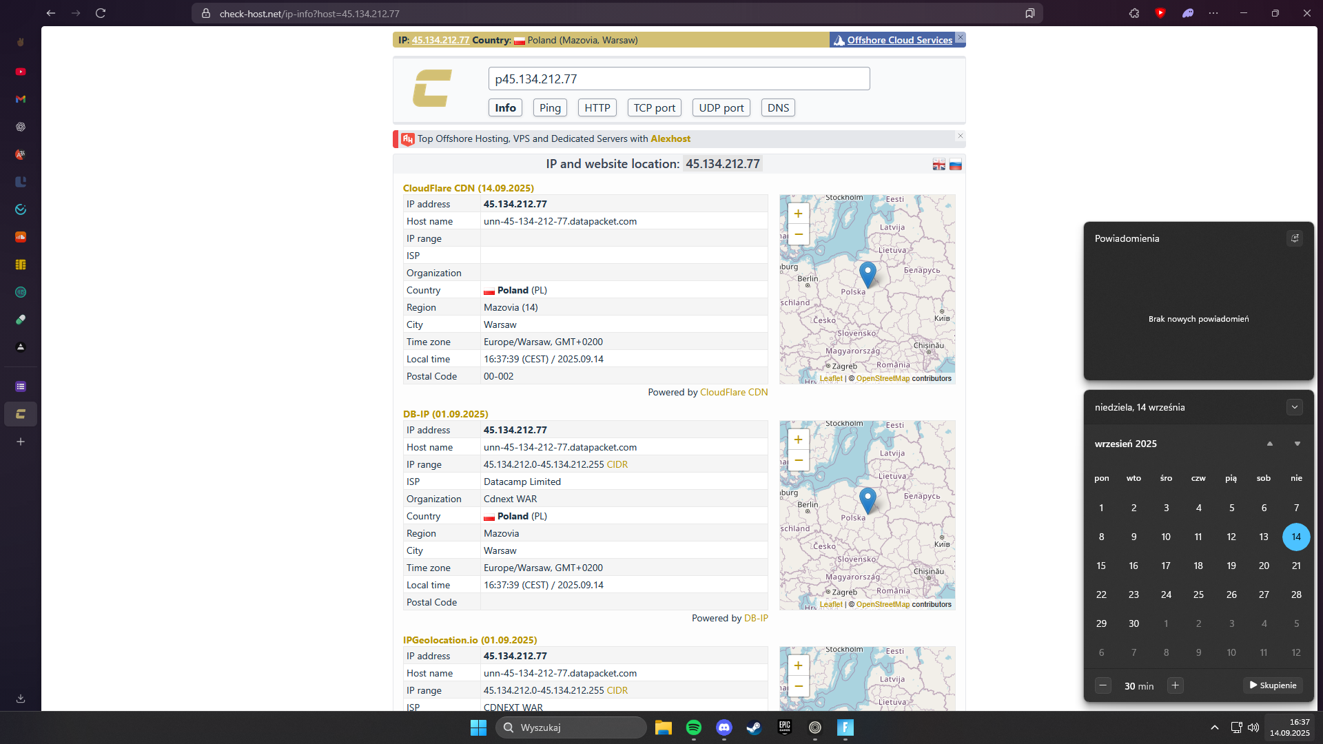The height and width of the screenshot is (744, 1323).
Task: Open YouTube from the browser sidebar
Action: [21, 72]
